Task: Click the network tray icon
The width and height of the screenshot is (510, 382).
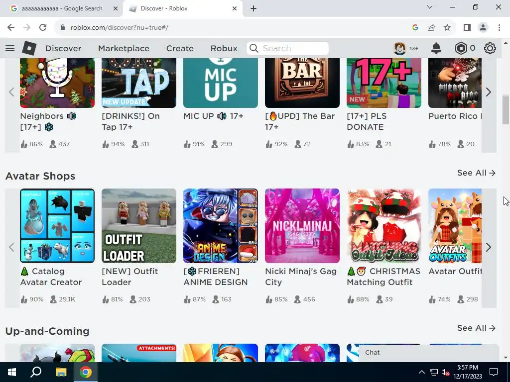Action: point(434,372)
